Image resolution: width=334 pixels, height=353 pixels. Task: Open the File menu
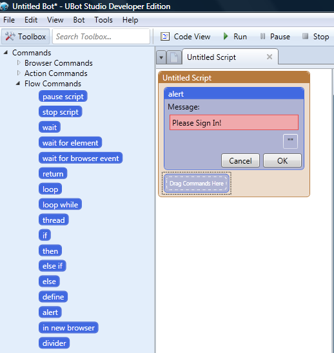[9, 20]
